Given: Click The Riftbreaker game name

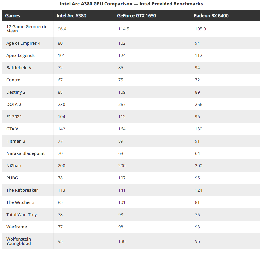Looking at the screenshot, I should [x=22, y=190].
